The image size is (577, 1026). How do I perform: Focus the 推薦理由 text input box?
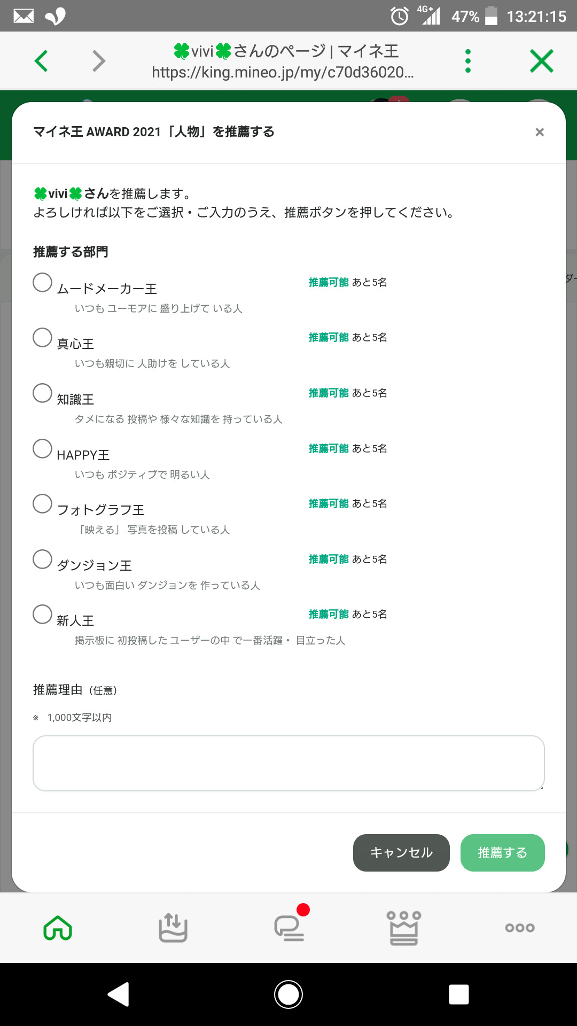pyautogui.click(x=288, y=763)
